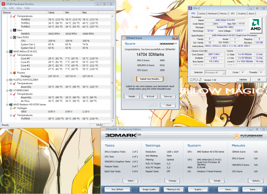This screenshot has height=194, width=267.
Task: Collapse the Fans branch in Hardware Monitor
Action: pos(11,30)
